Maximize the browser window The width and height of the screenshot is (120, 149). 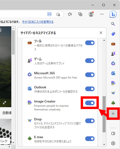point(103,5)
